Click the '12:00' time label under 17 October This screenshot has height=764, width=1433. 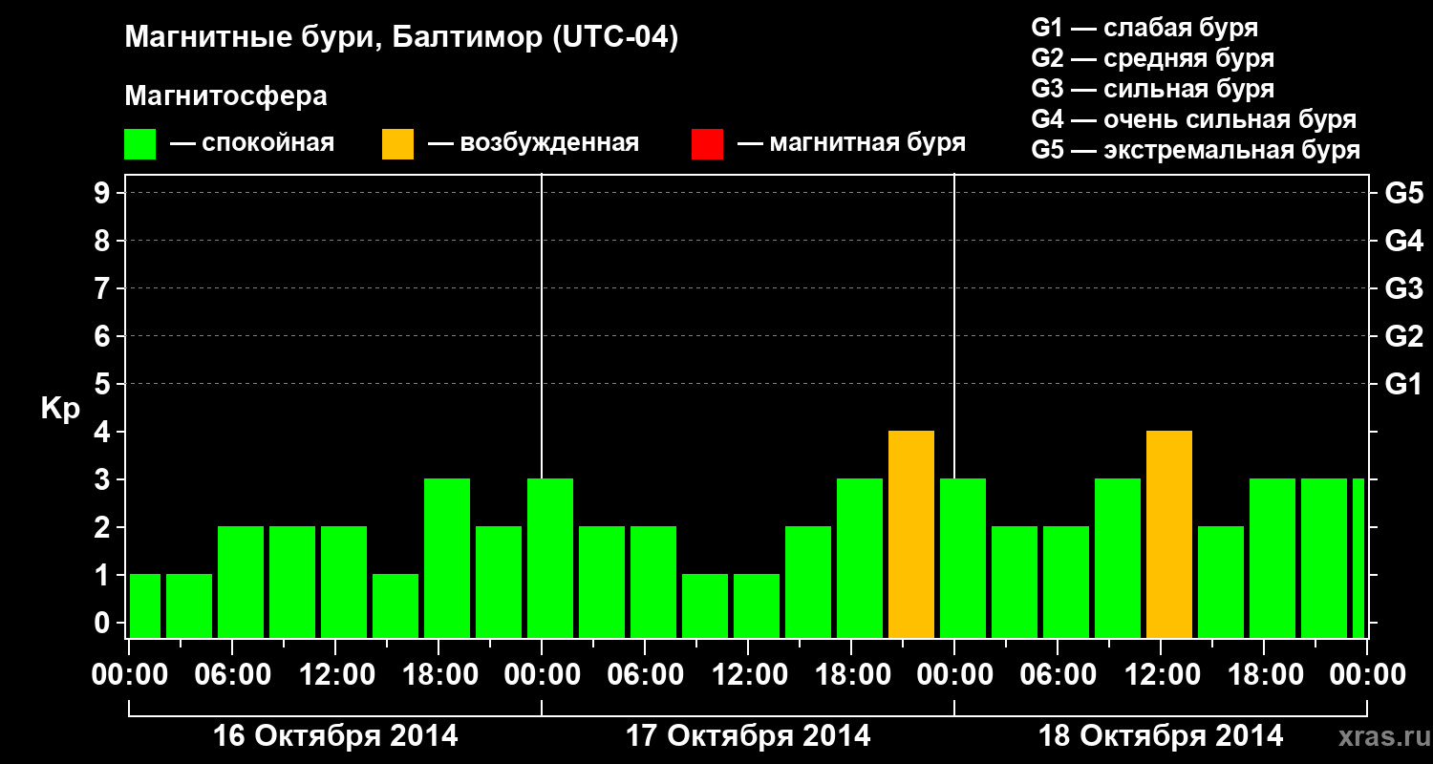pos(749,675)
